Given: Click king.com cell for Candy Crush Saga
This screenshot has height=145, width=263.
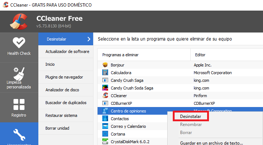Looking at the screenshot, I should coord(201,80).
